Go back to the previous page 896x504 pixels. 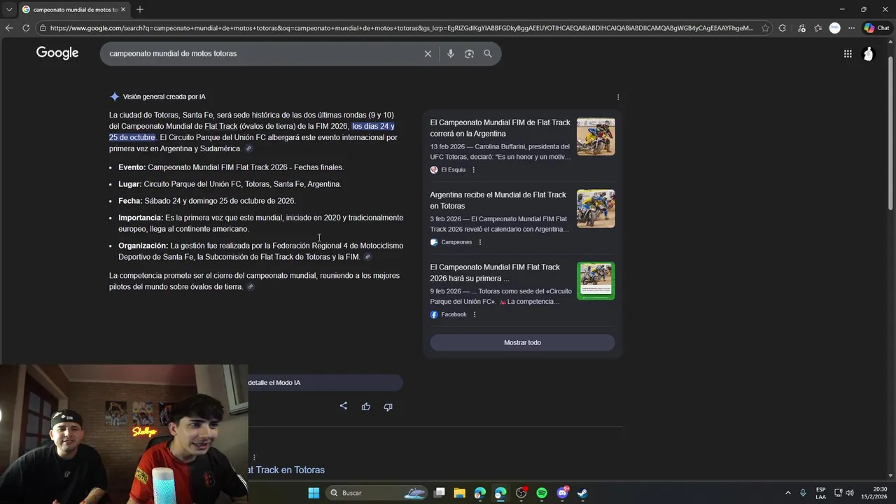click(9, 28)
